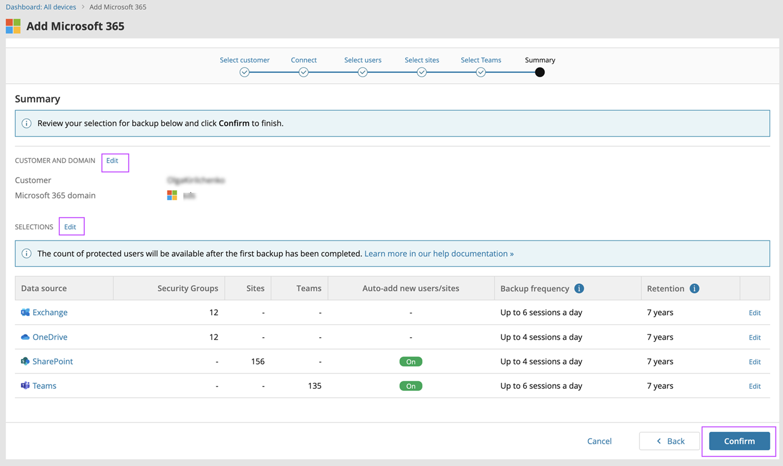783x466 pixels.
Task: Go back to the Select customer step
Action: click(245, 72)
